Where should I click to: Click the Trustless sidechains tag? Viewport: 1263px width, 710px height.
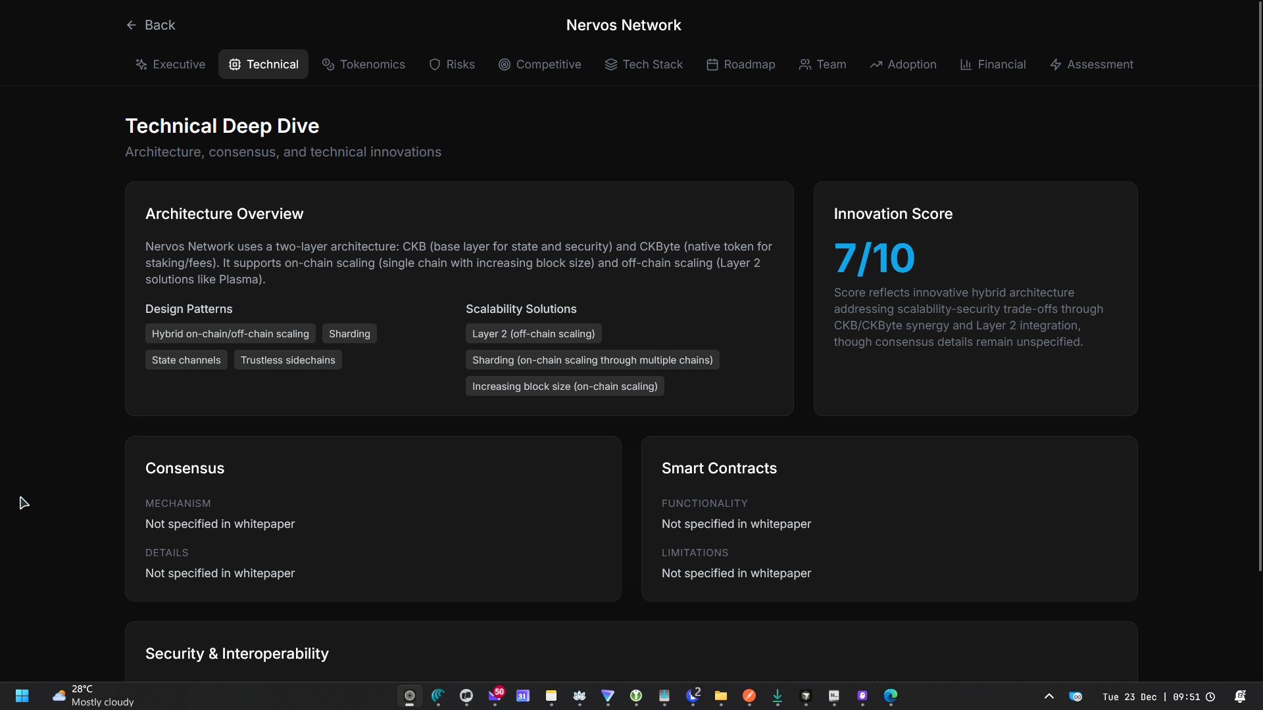pyautogui.click(x=288, y=360)
